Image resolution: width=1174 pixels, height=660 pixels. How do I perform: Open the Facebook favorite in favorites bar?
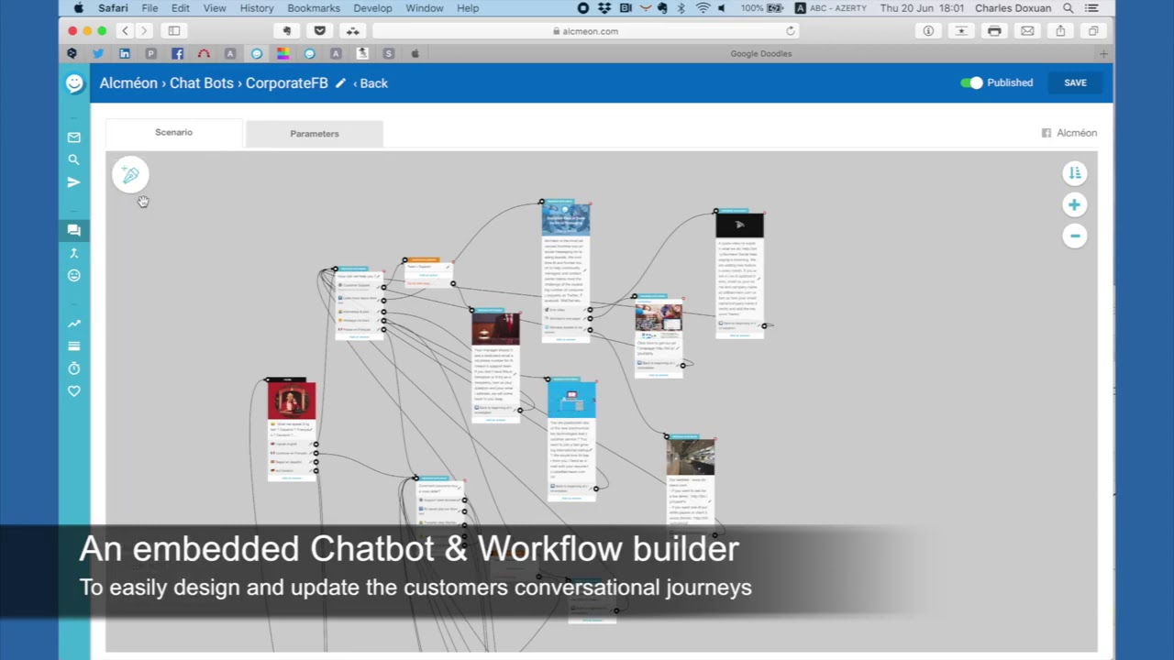tap(177, 54)
